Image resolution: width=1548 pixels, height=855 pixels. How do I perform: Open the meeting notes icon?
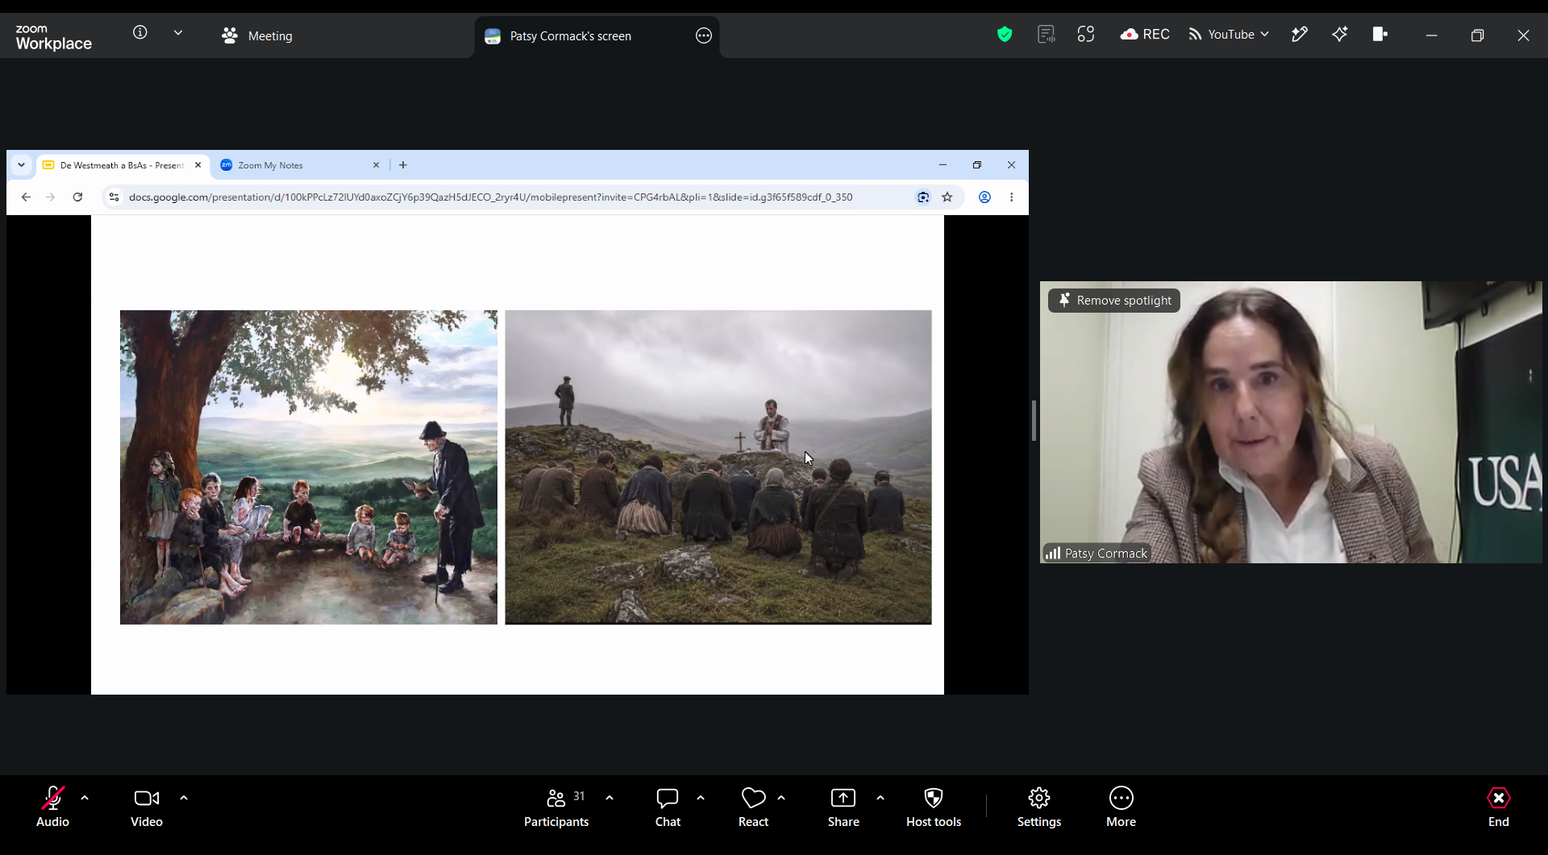pyautogui.click(x=1046, y=34)
